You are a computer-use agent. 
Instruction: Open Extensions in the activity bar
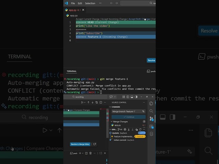pyautogui.click(x=151, y=126)
